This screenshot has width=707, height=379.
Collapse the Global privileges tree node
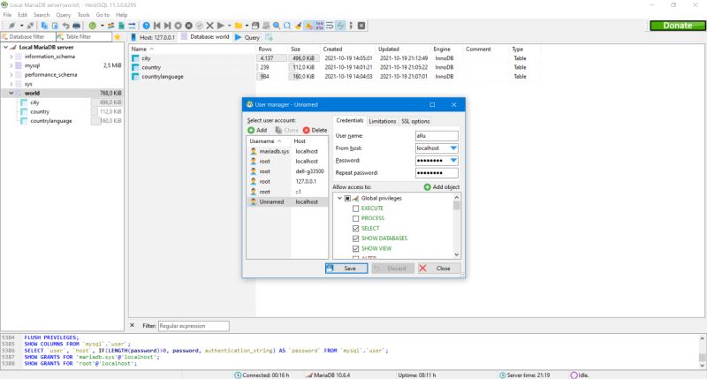click(x=339, y=198)
